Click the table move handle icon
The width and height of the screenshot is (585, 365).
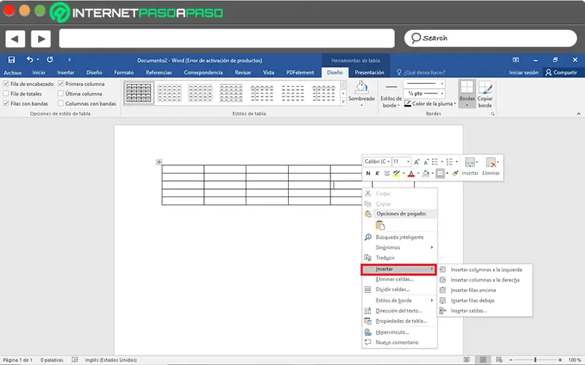[159, 162]
